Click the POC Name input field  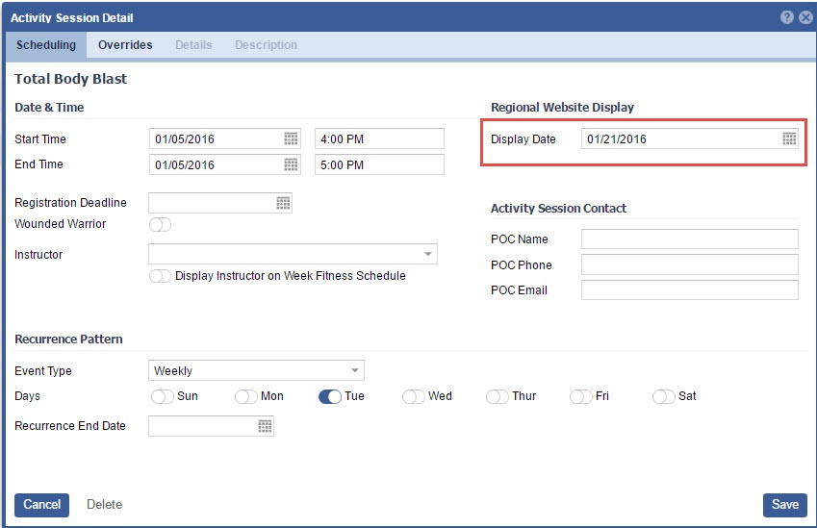[x=689, y=239]
